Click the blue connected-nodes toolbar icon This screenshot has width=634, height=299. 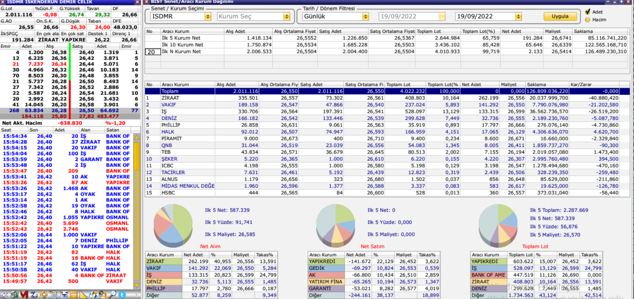[34, 295]
